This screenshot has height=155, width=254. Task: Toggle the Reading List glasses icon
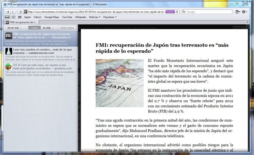coord(7,17)
